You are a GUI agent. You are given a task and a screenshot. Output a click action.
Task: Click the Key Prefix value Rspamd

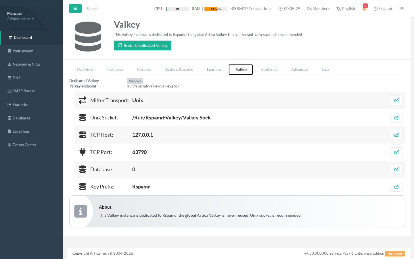click(141, 187)
